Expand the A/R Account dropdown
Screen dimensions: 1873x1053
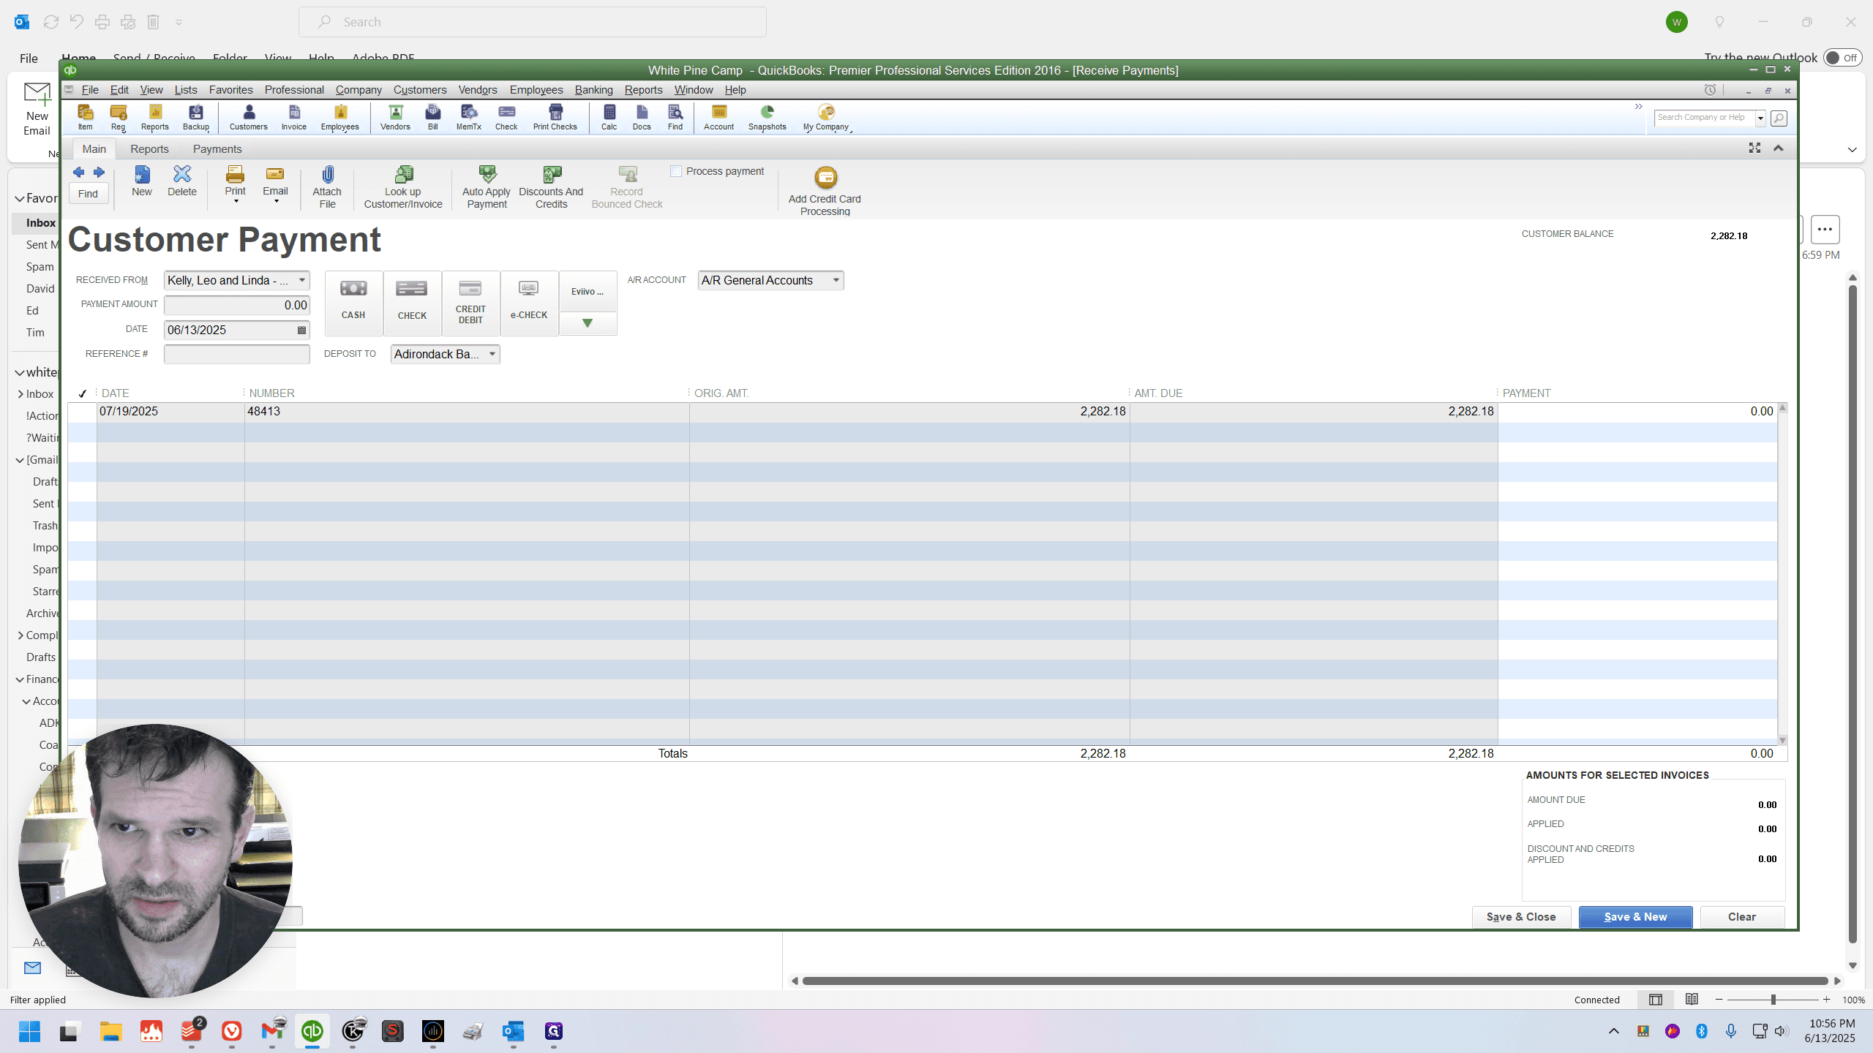tap(836, 281)
